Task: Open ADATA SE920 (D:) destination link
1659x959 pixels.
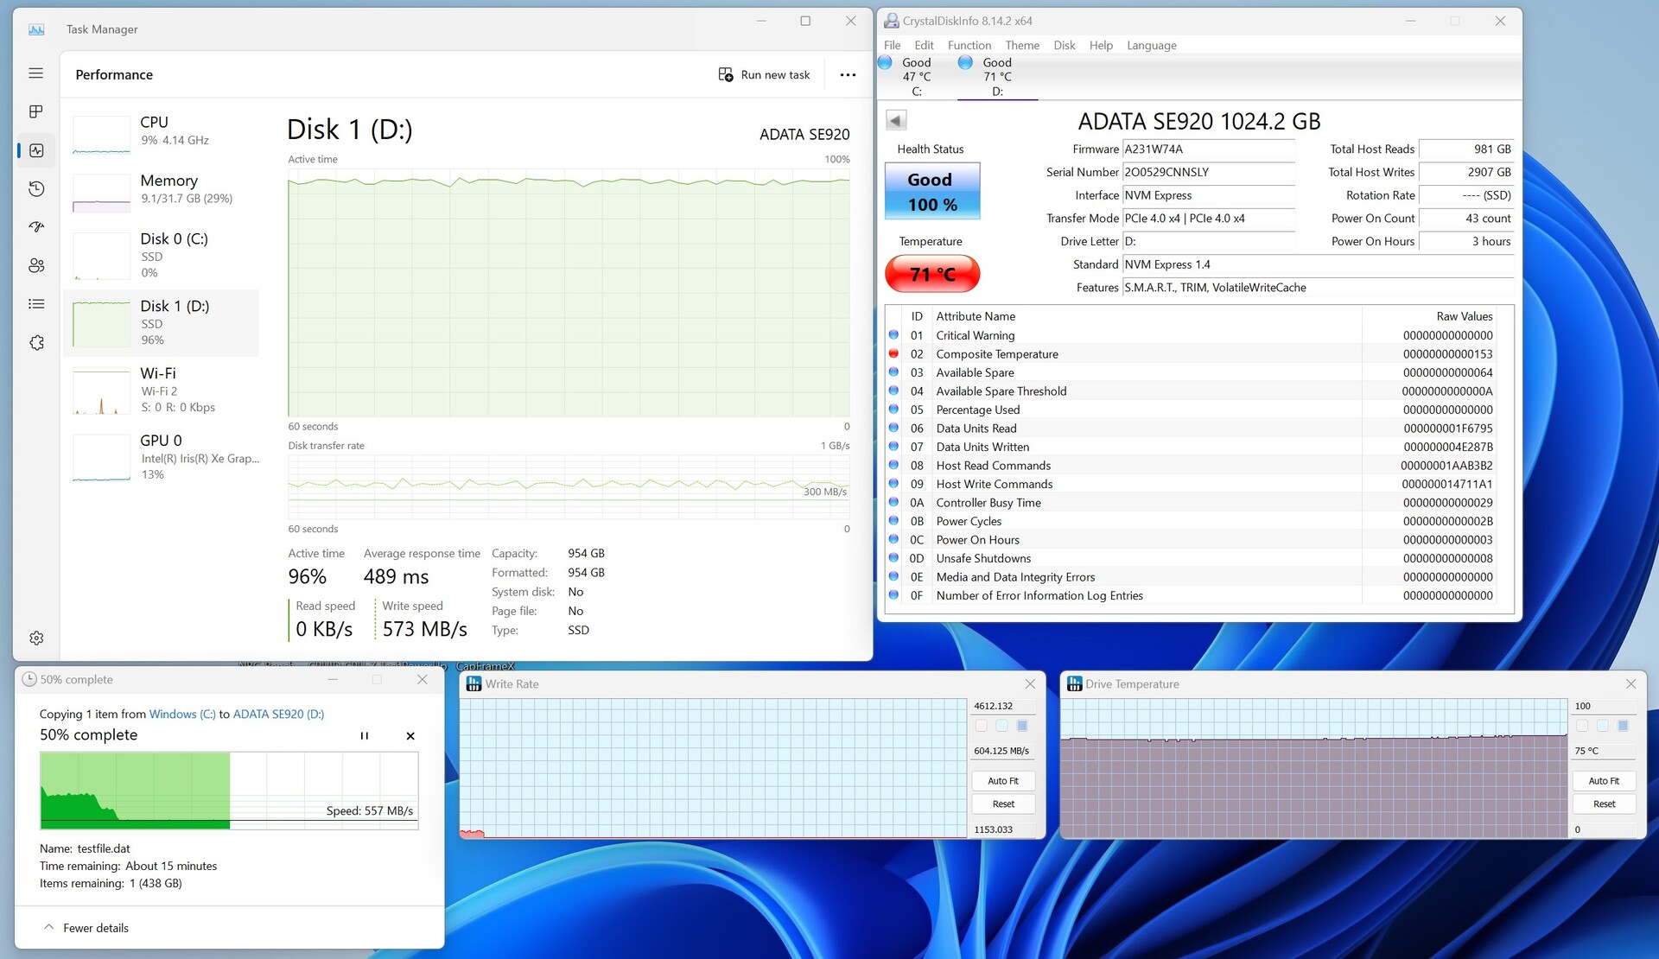Action: tap(278, 714)
